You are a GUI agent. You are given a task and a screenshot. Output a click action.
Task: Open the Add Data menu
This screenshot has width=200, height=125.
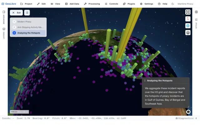click(72, 4)
